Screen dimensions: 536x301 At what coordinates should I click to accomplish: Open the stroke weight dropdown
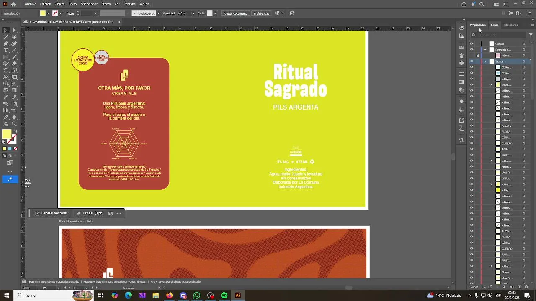pyautogui.click(x=95, y=13)
